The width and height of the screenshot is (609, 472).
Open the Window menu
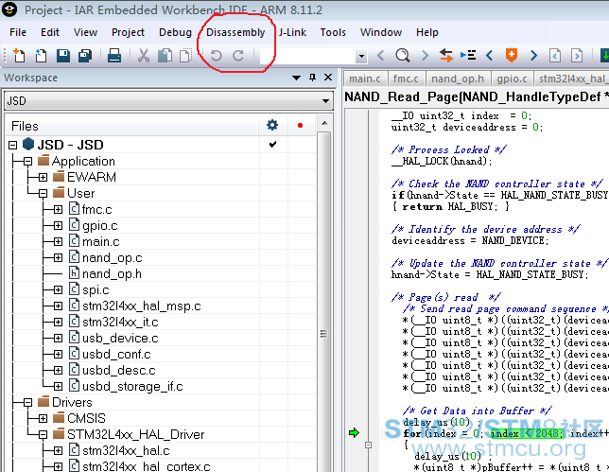click(x=380, y=32)
